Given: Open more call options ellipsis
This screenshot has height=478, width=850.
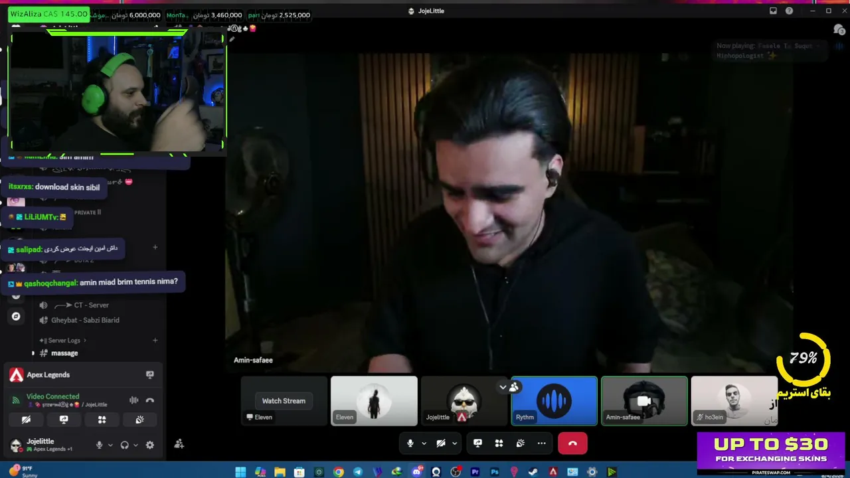Looking at the screenshot, I should coord(542,443).
